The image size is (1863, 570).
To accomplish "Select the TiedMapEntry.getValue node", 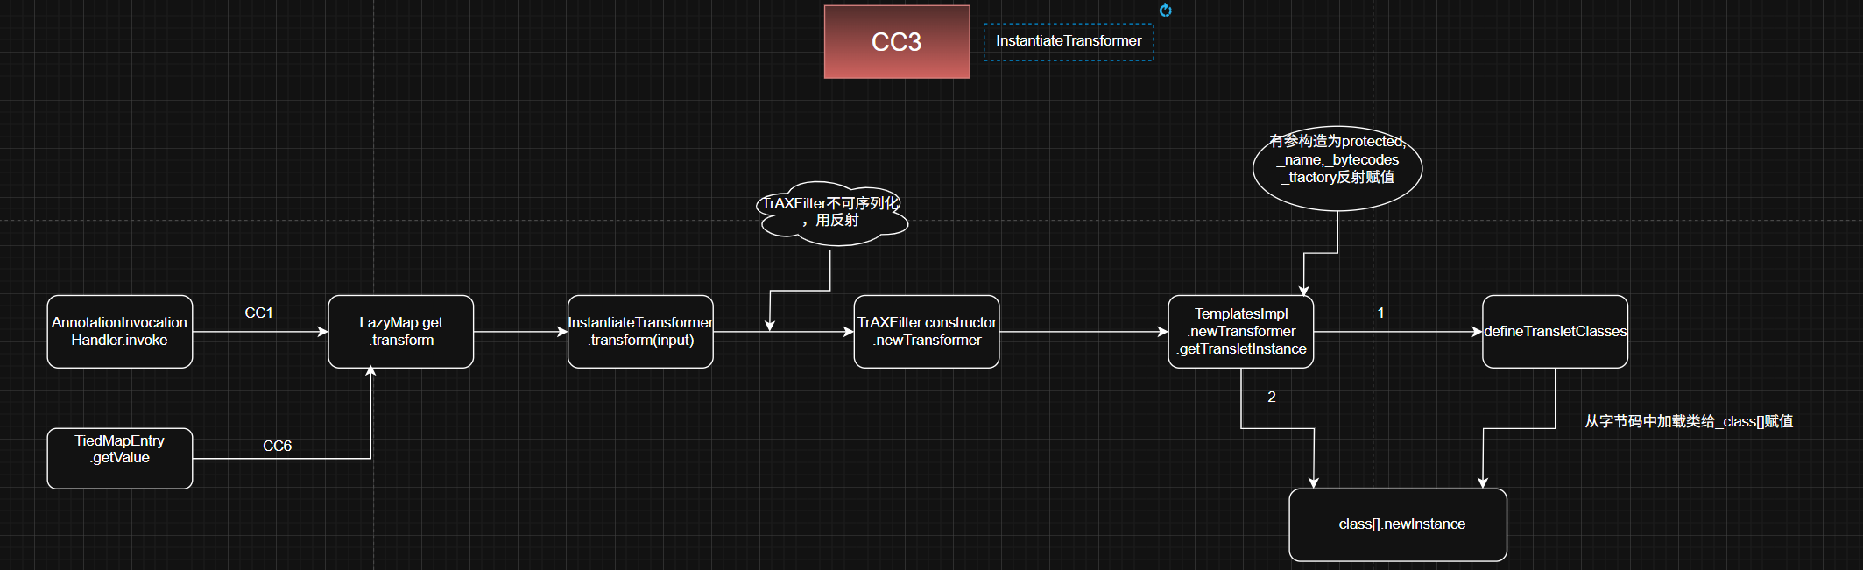I will 119,458.
